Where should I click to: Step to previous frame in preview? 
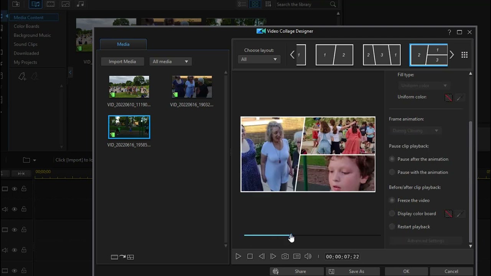[262, 256]
